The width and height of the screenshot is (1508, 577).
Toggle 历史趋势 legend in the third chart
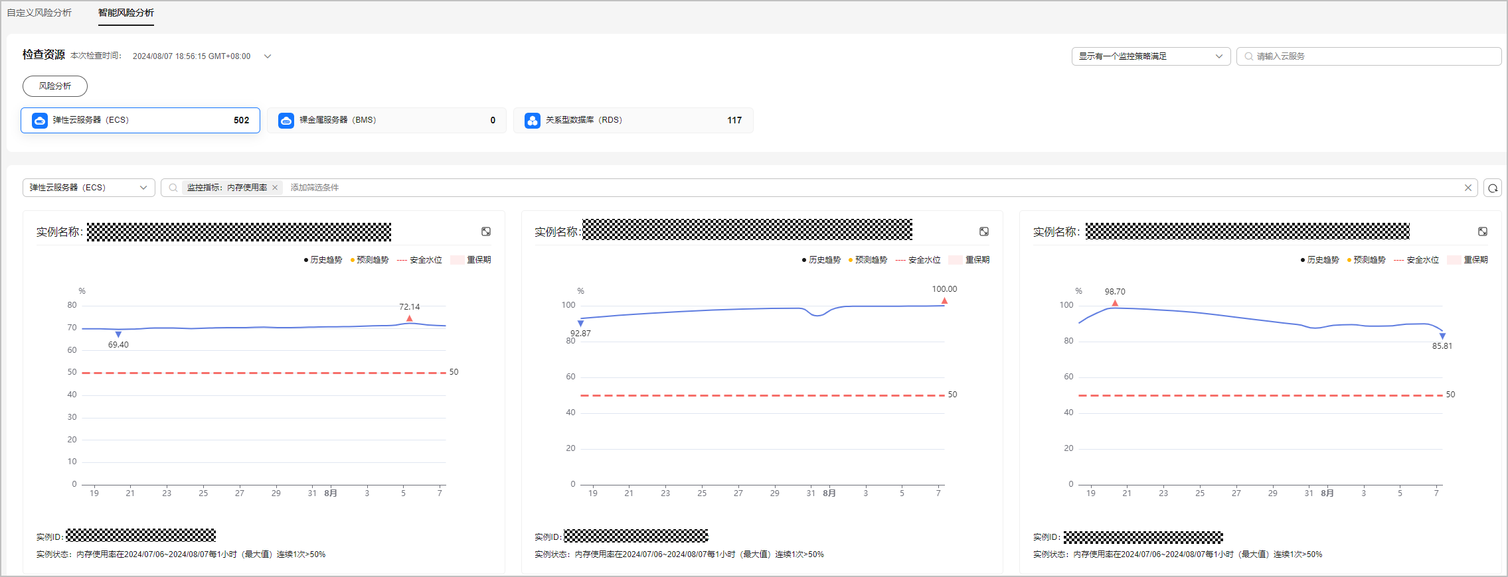tap(1320, 260)
